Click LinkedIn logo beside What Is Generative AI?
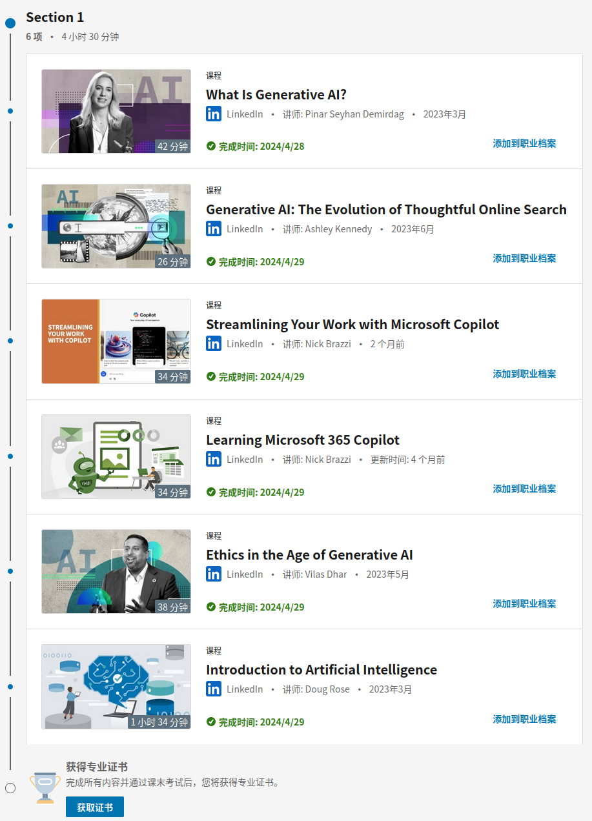 point(214,114)
